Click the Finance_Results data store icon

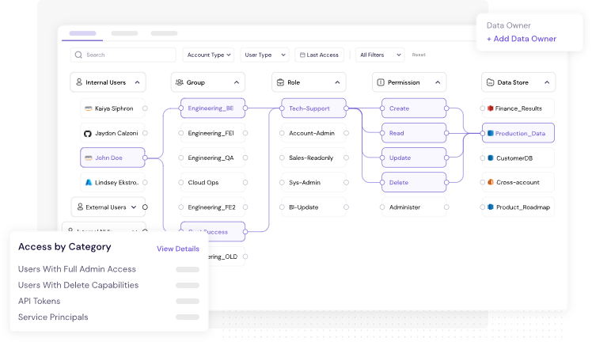click(491, 108)
